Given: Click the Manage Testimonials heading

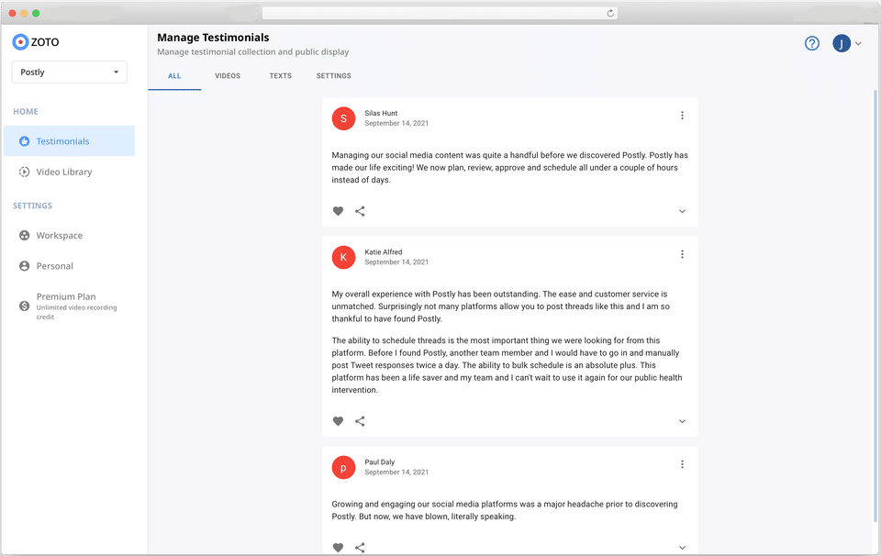Looking at the screenshot, I should (x=213, y=38).
